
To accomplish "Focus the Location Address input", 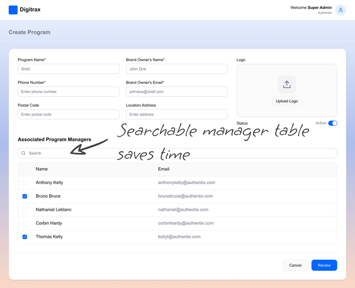I will (177, 114).
